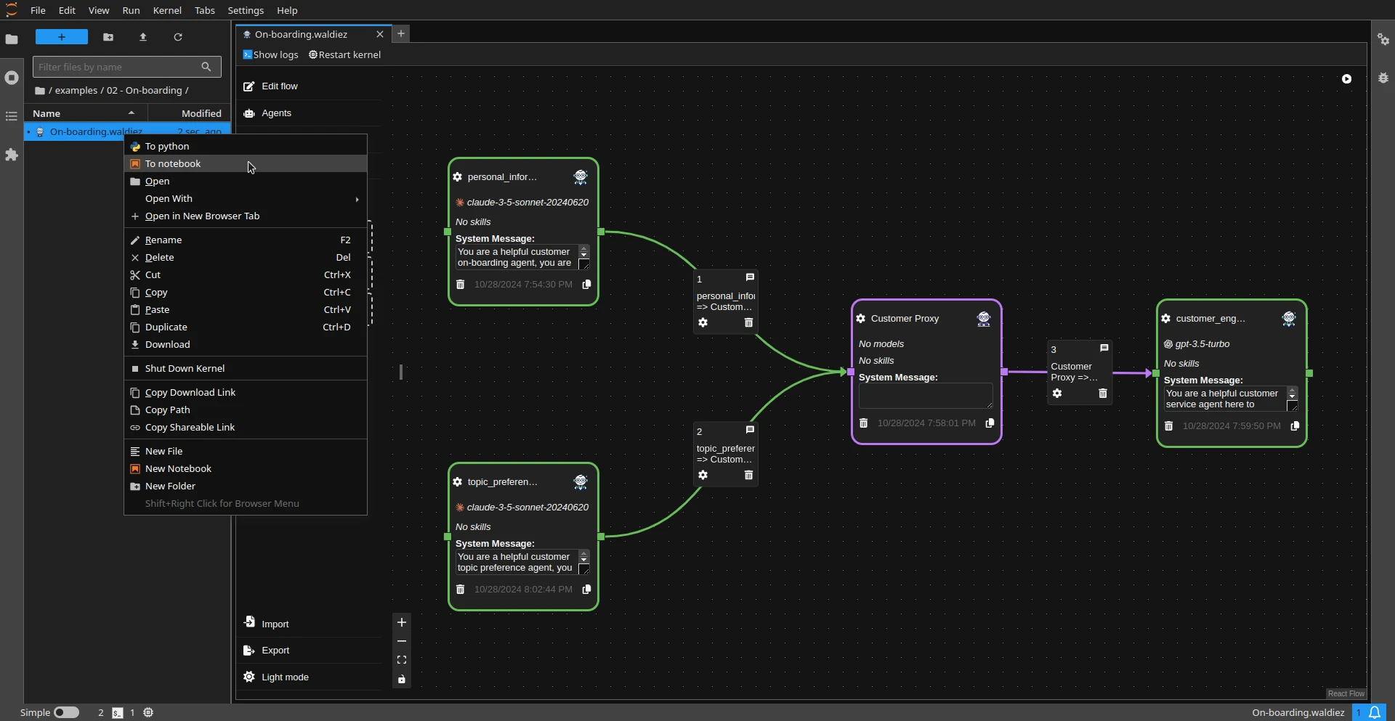This screenshot has height=721, width=1395.
Task: Fit the flow view to screen
Action: (x=402, y=659)
